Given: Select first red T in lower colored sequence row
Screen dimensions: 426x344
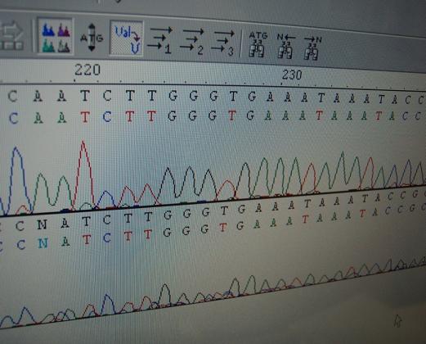Looking at the screenshot, I should click(x=87, y=239).
